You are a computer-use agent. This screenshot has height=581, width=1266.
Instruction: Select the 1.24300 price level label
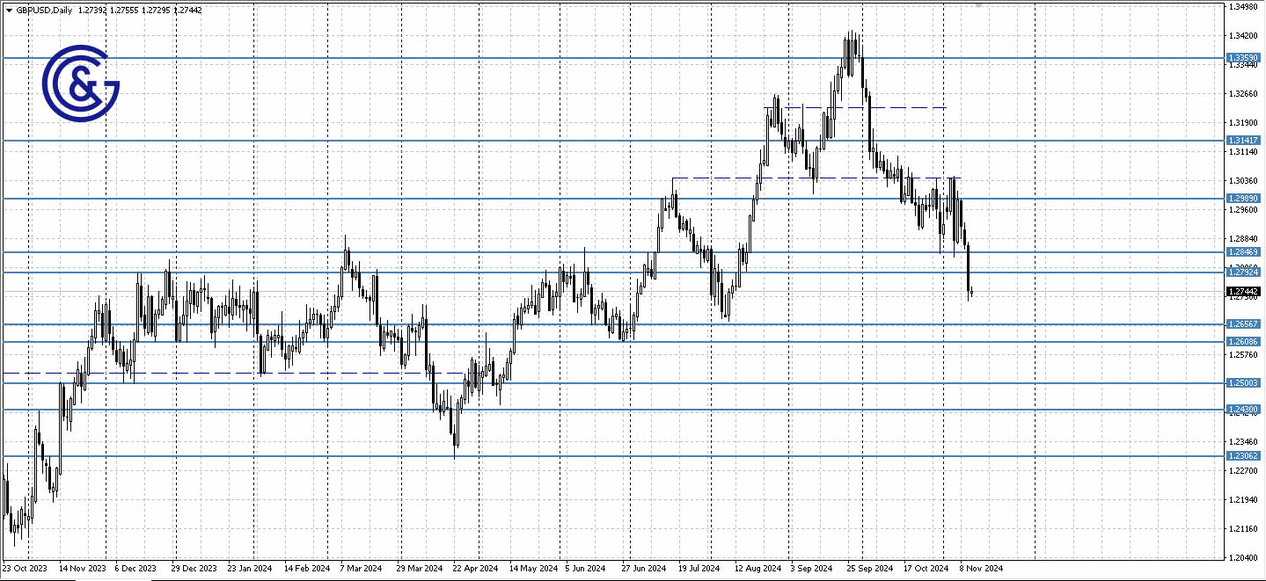(x=1243, y=409)
